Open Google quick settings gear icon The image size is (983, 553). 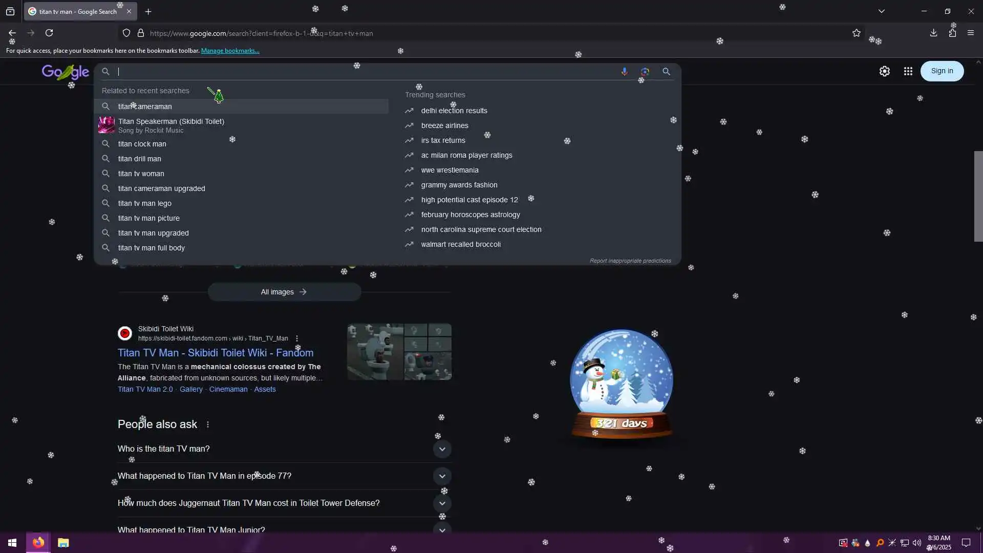(884, 71)
